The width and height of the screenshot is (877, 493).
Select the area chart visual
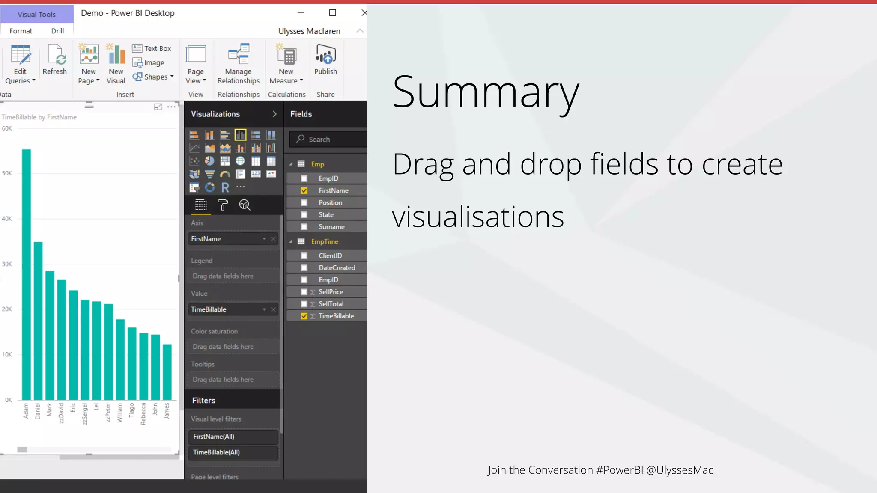pyautogui.click(x=209, y=148)
